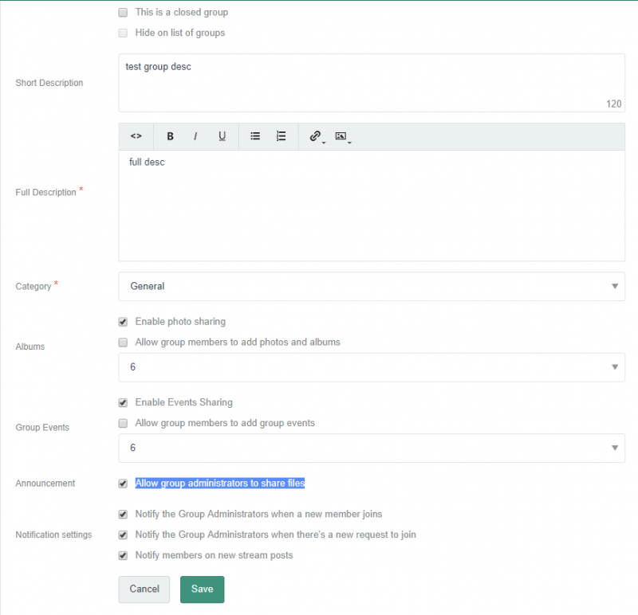Viewport: 638px width, 615px height.
Task: Toggle 'Allow group administrators to share files'
Action: pyautogui.click(x=123, y=484)
